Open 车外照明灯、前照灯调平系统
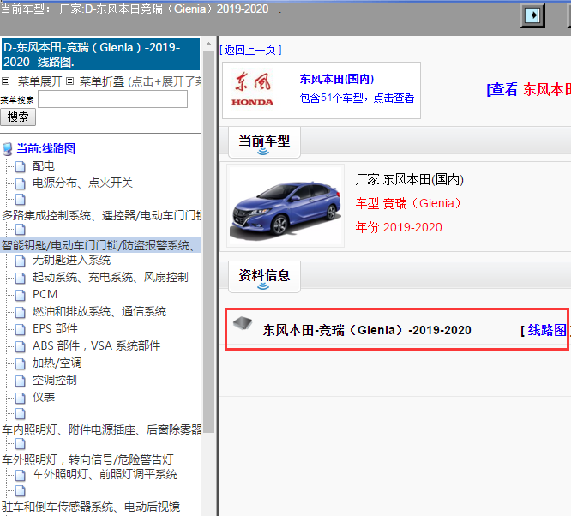The height and width of the screenshot is (516, 571). [x=105, y=475]
